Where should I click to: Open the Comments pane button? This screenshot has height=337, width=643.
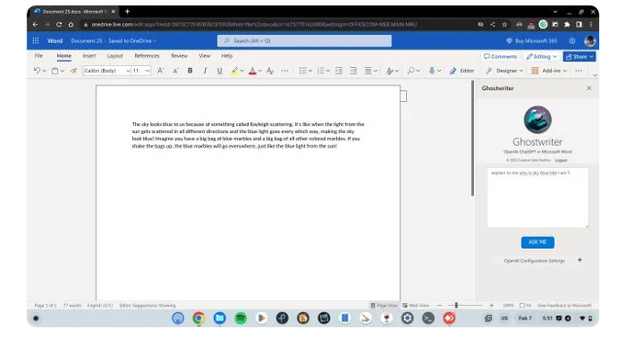[501, 57]
